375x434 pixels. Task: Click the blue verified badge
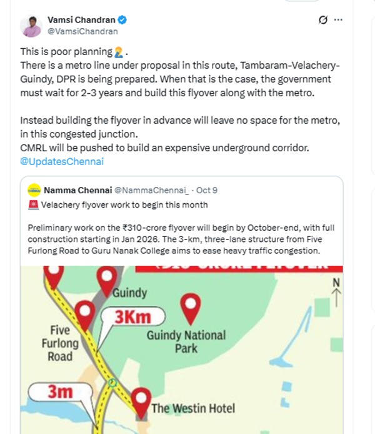[122, 20]
